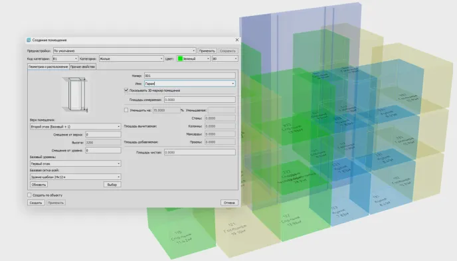The height and width of the screenshot is (261, 457).
Task: Click the Отмена button
Action: 229,203
